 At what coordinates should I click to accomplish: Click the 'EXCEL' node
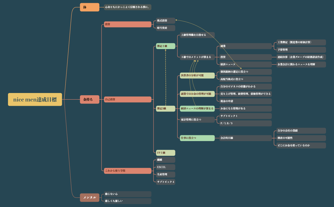tap(166, 167)
